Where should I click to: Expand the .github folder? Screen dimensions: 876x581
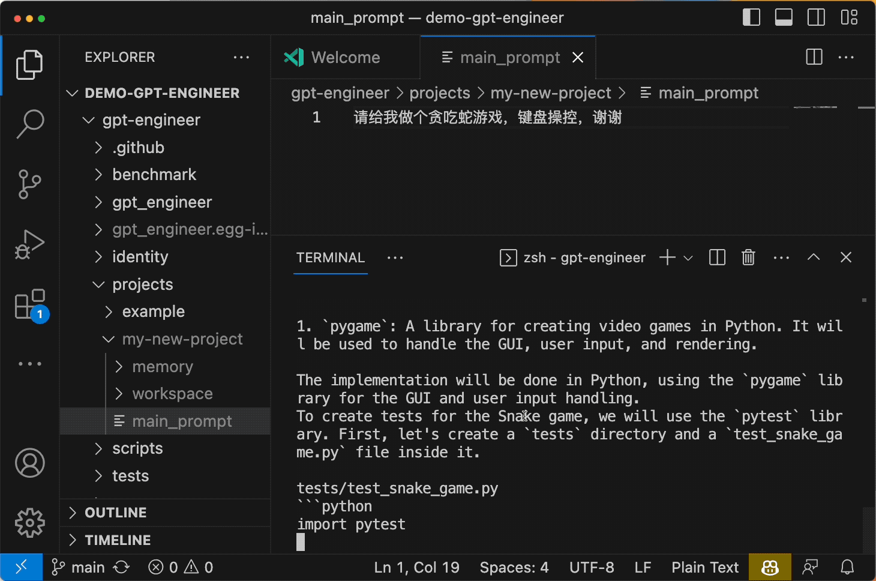pos(138,147)
